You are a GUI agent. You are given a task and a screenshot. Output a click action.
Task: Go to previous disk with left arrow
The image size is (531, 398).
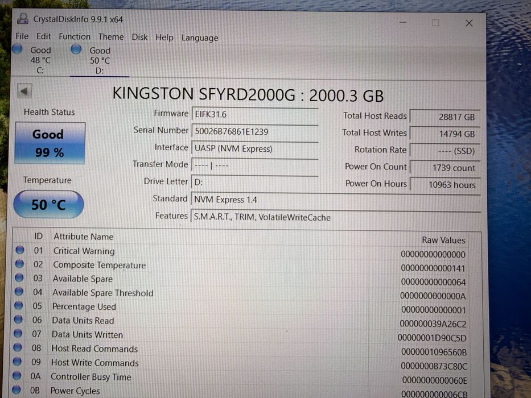tap(24, 91)
